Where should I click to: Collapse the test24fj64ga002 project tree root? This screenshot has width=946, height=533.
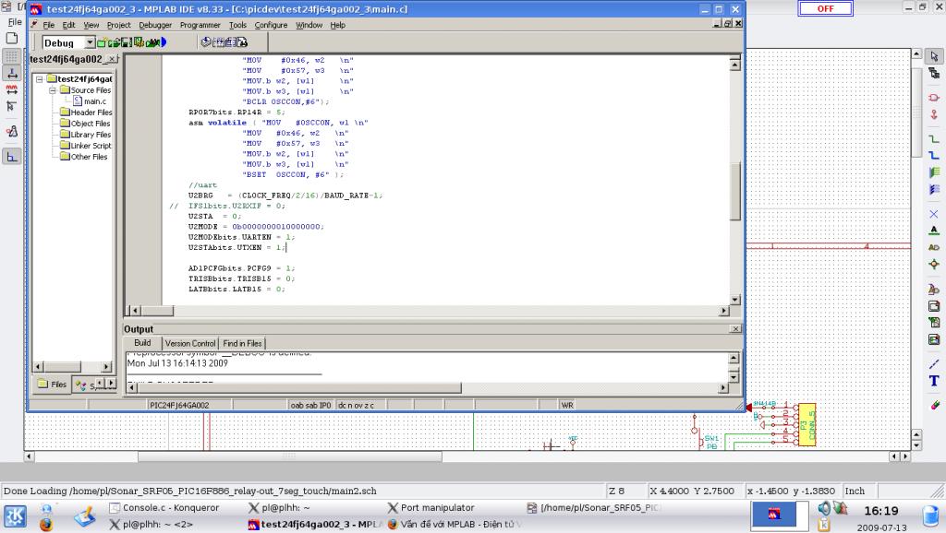pos(40,79)
